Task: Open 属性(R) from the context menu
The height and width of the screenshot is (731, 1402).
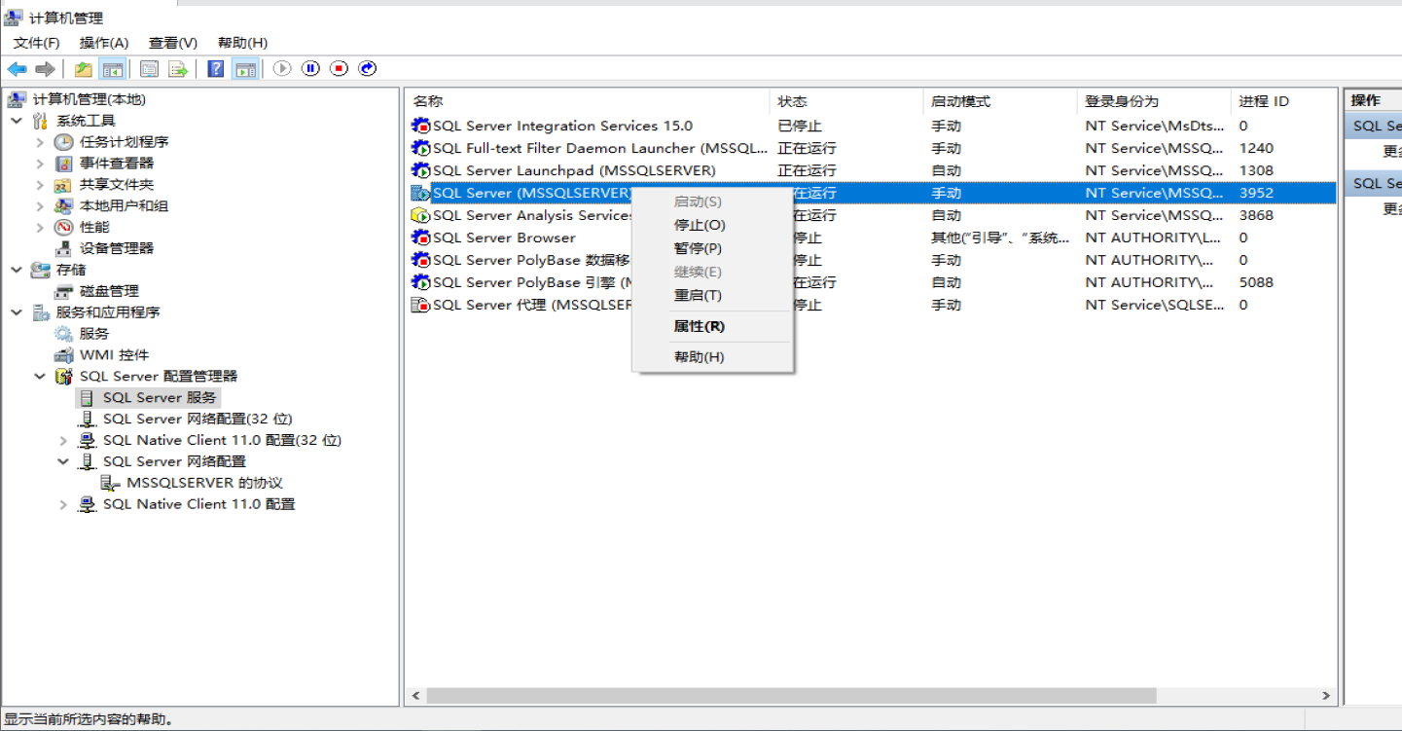Action: tap(699, 326)
